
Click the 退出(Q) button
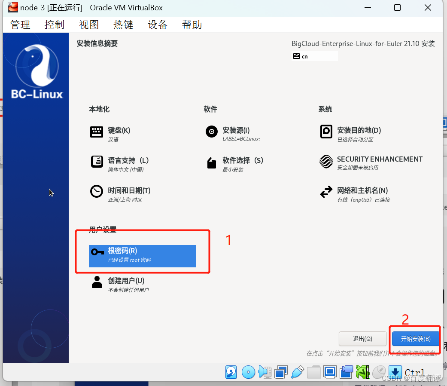click(362, 339)
